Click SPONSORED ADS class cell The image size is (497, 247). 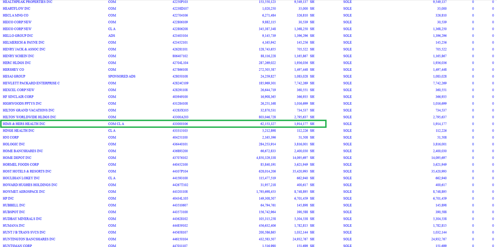(x=121, y=76)
